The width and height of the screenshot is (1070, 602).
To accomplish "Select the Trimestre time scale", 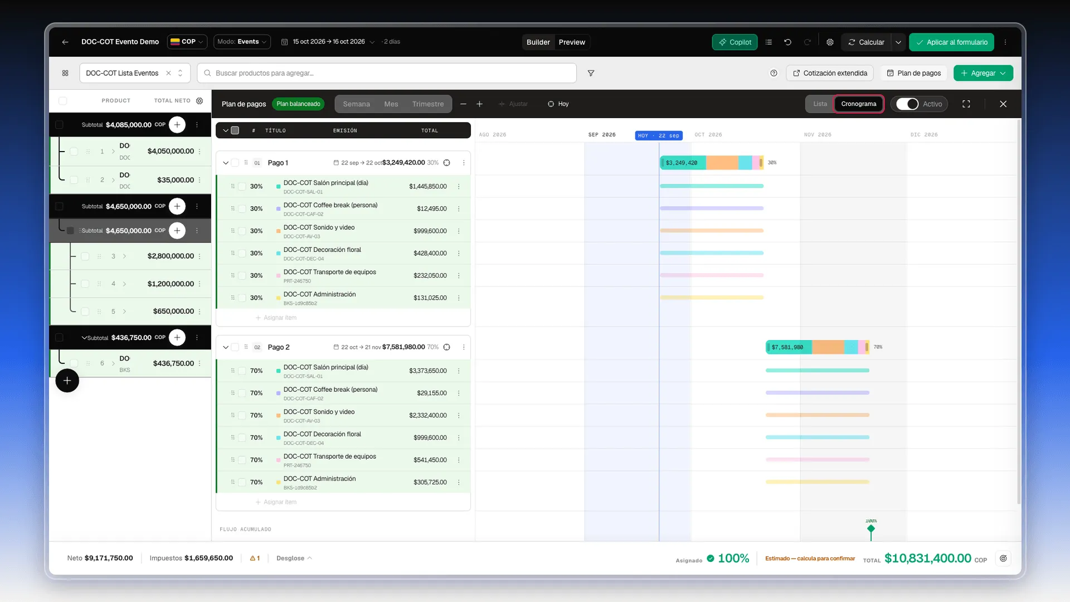I will coord(428,104).
